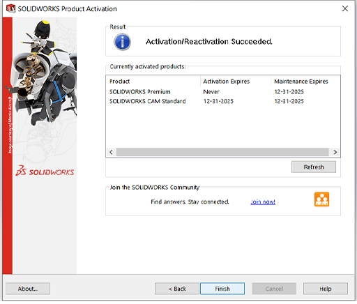Refresh the activated products list
The height and width of the screenshot is (304, 357).
tap(314, 167)
